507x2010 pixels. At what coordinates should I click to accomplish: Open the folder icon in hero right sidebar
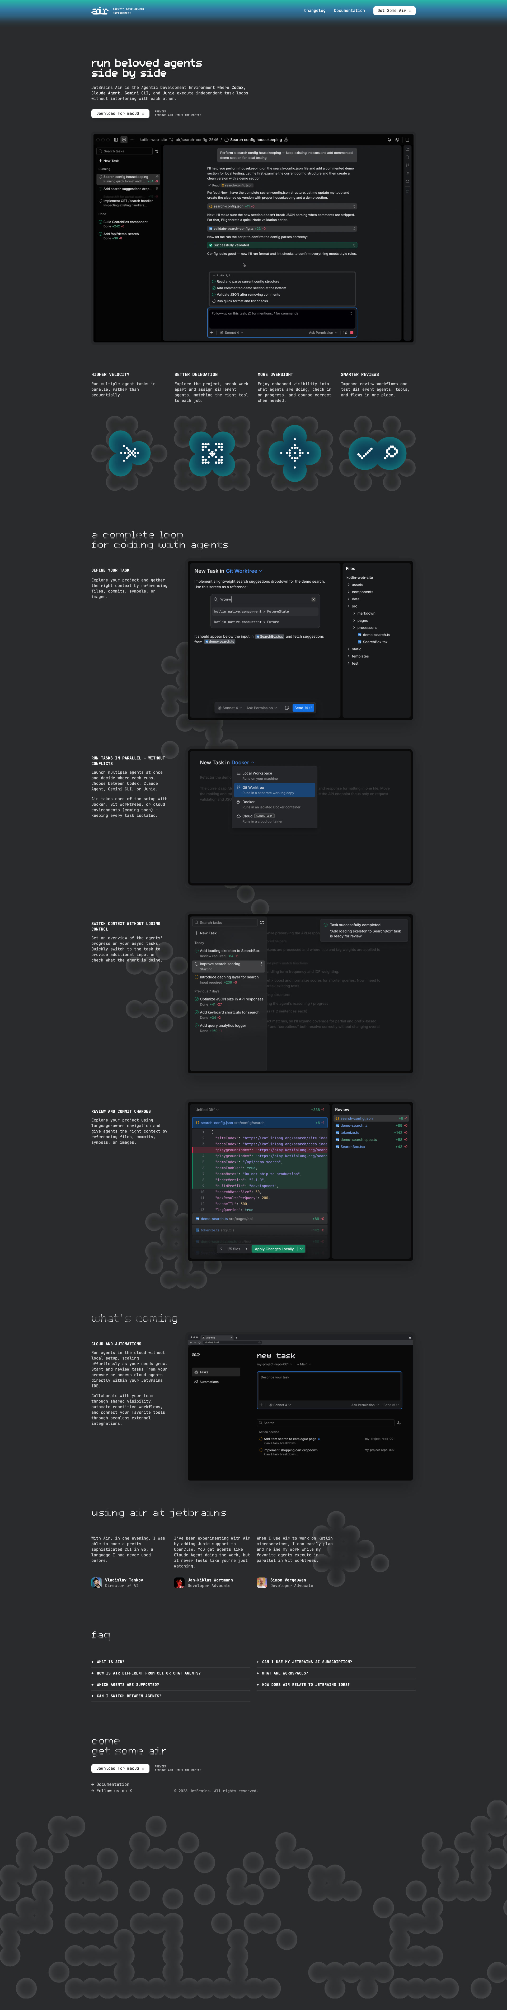coord(407,149)
